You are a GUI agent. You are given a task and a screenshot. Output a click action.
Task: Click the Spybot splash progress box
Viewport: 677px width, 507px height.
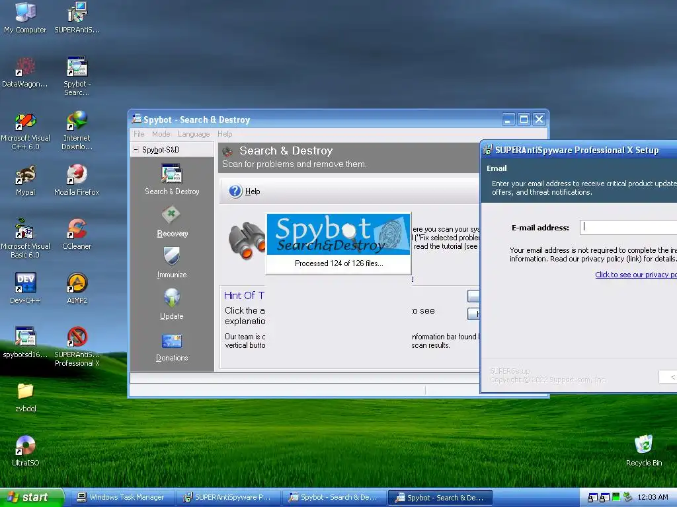(x=338, y=244)
